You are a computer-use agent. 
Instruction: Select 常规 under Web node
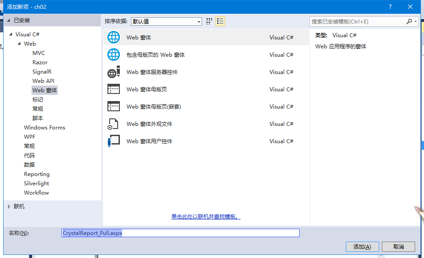38,109
